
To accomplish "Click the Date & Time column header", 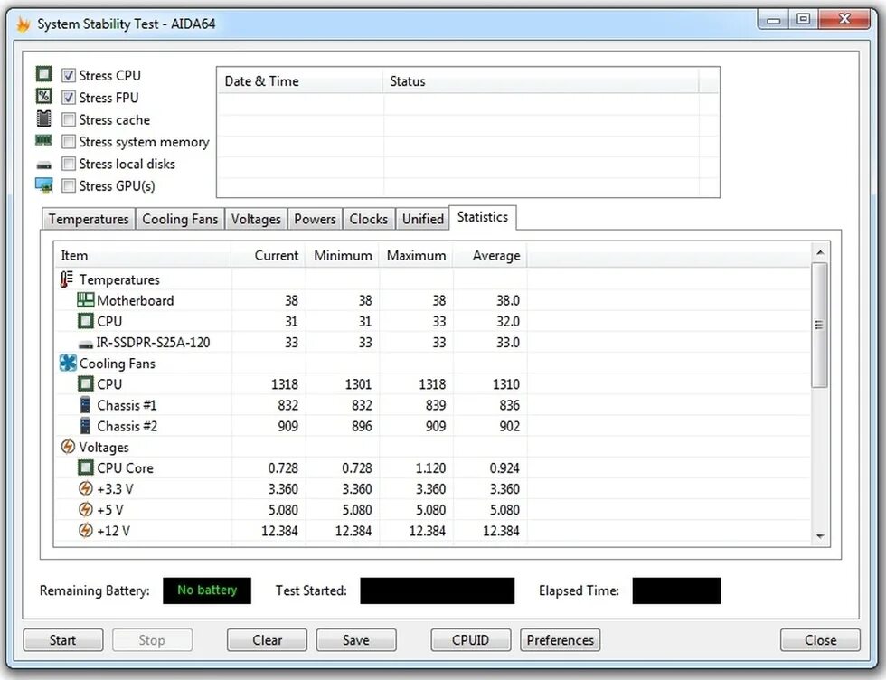I will (x=300, y=81).
